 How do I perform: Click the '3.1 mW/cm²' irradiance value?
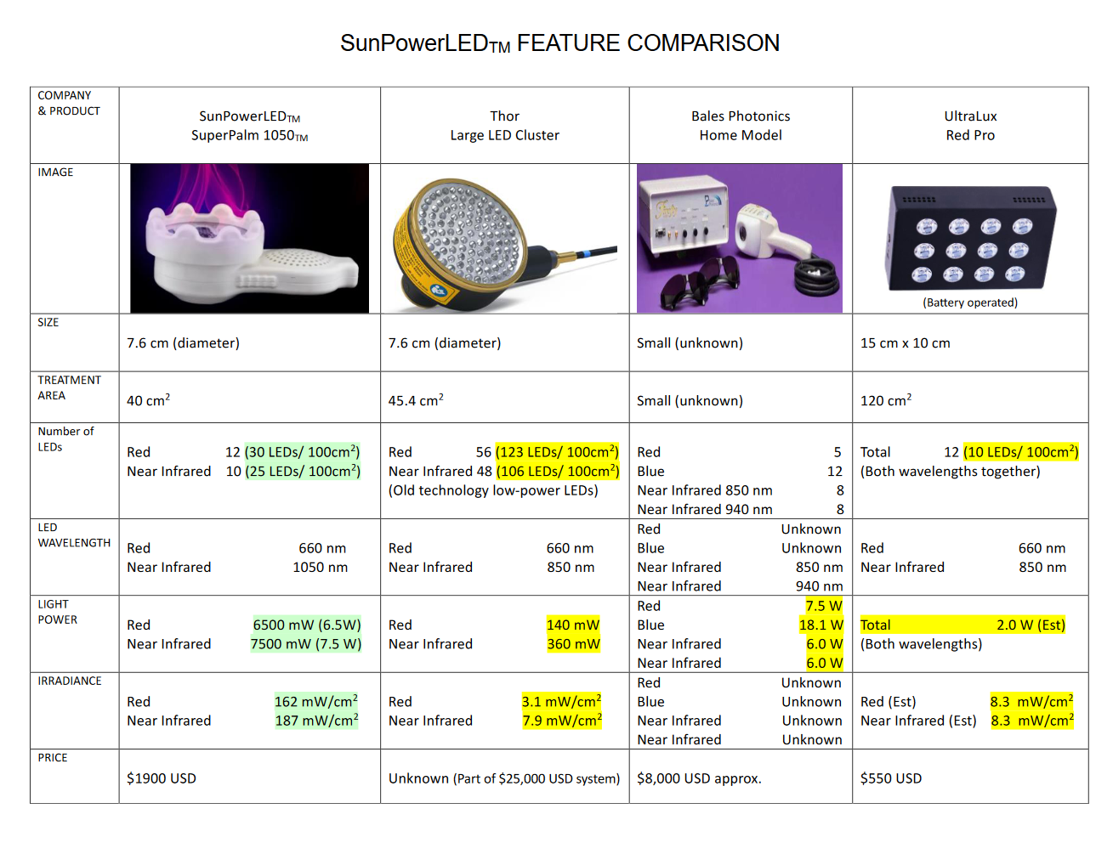[562, 701]
